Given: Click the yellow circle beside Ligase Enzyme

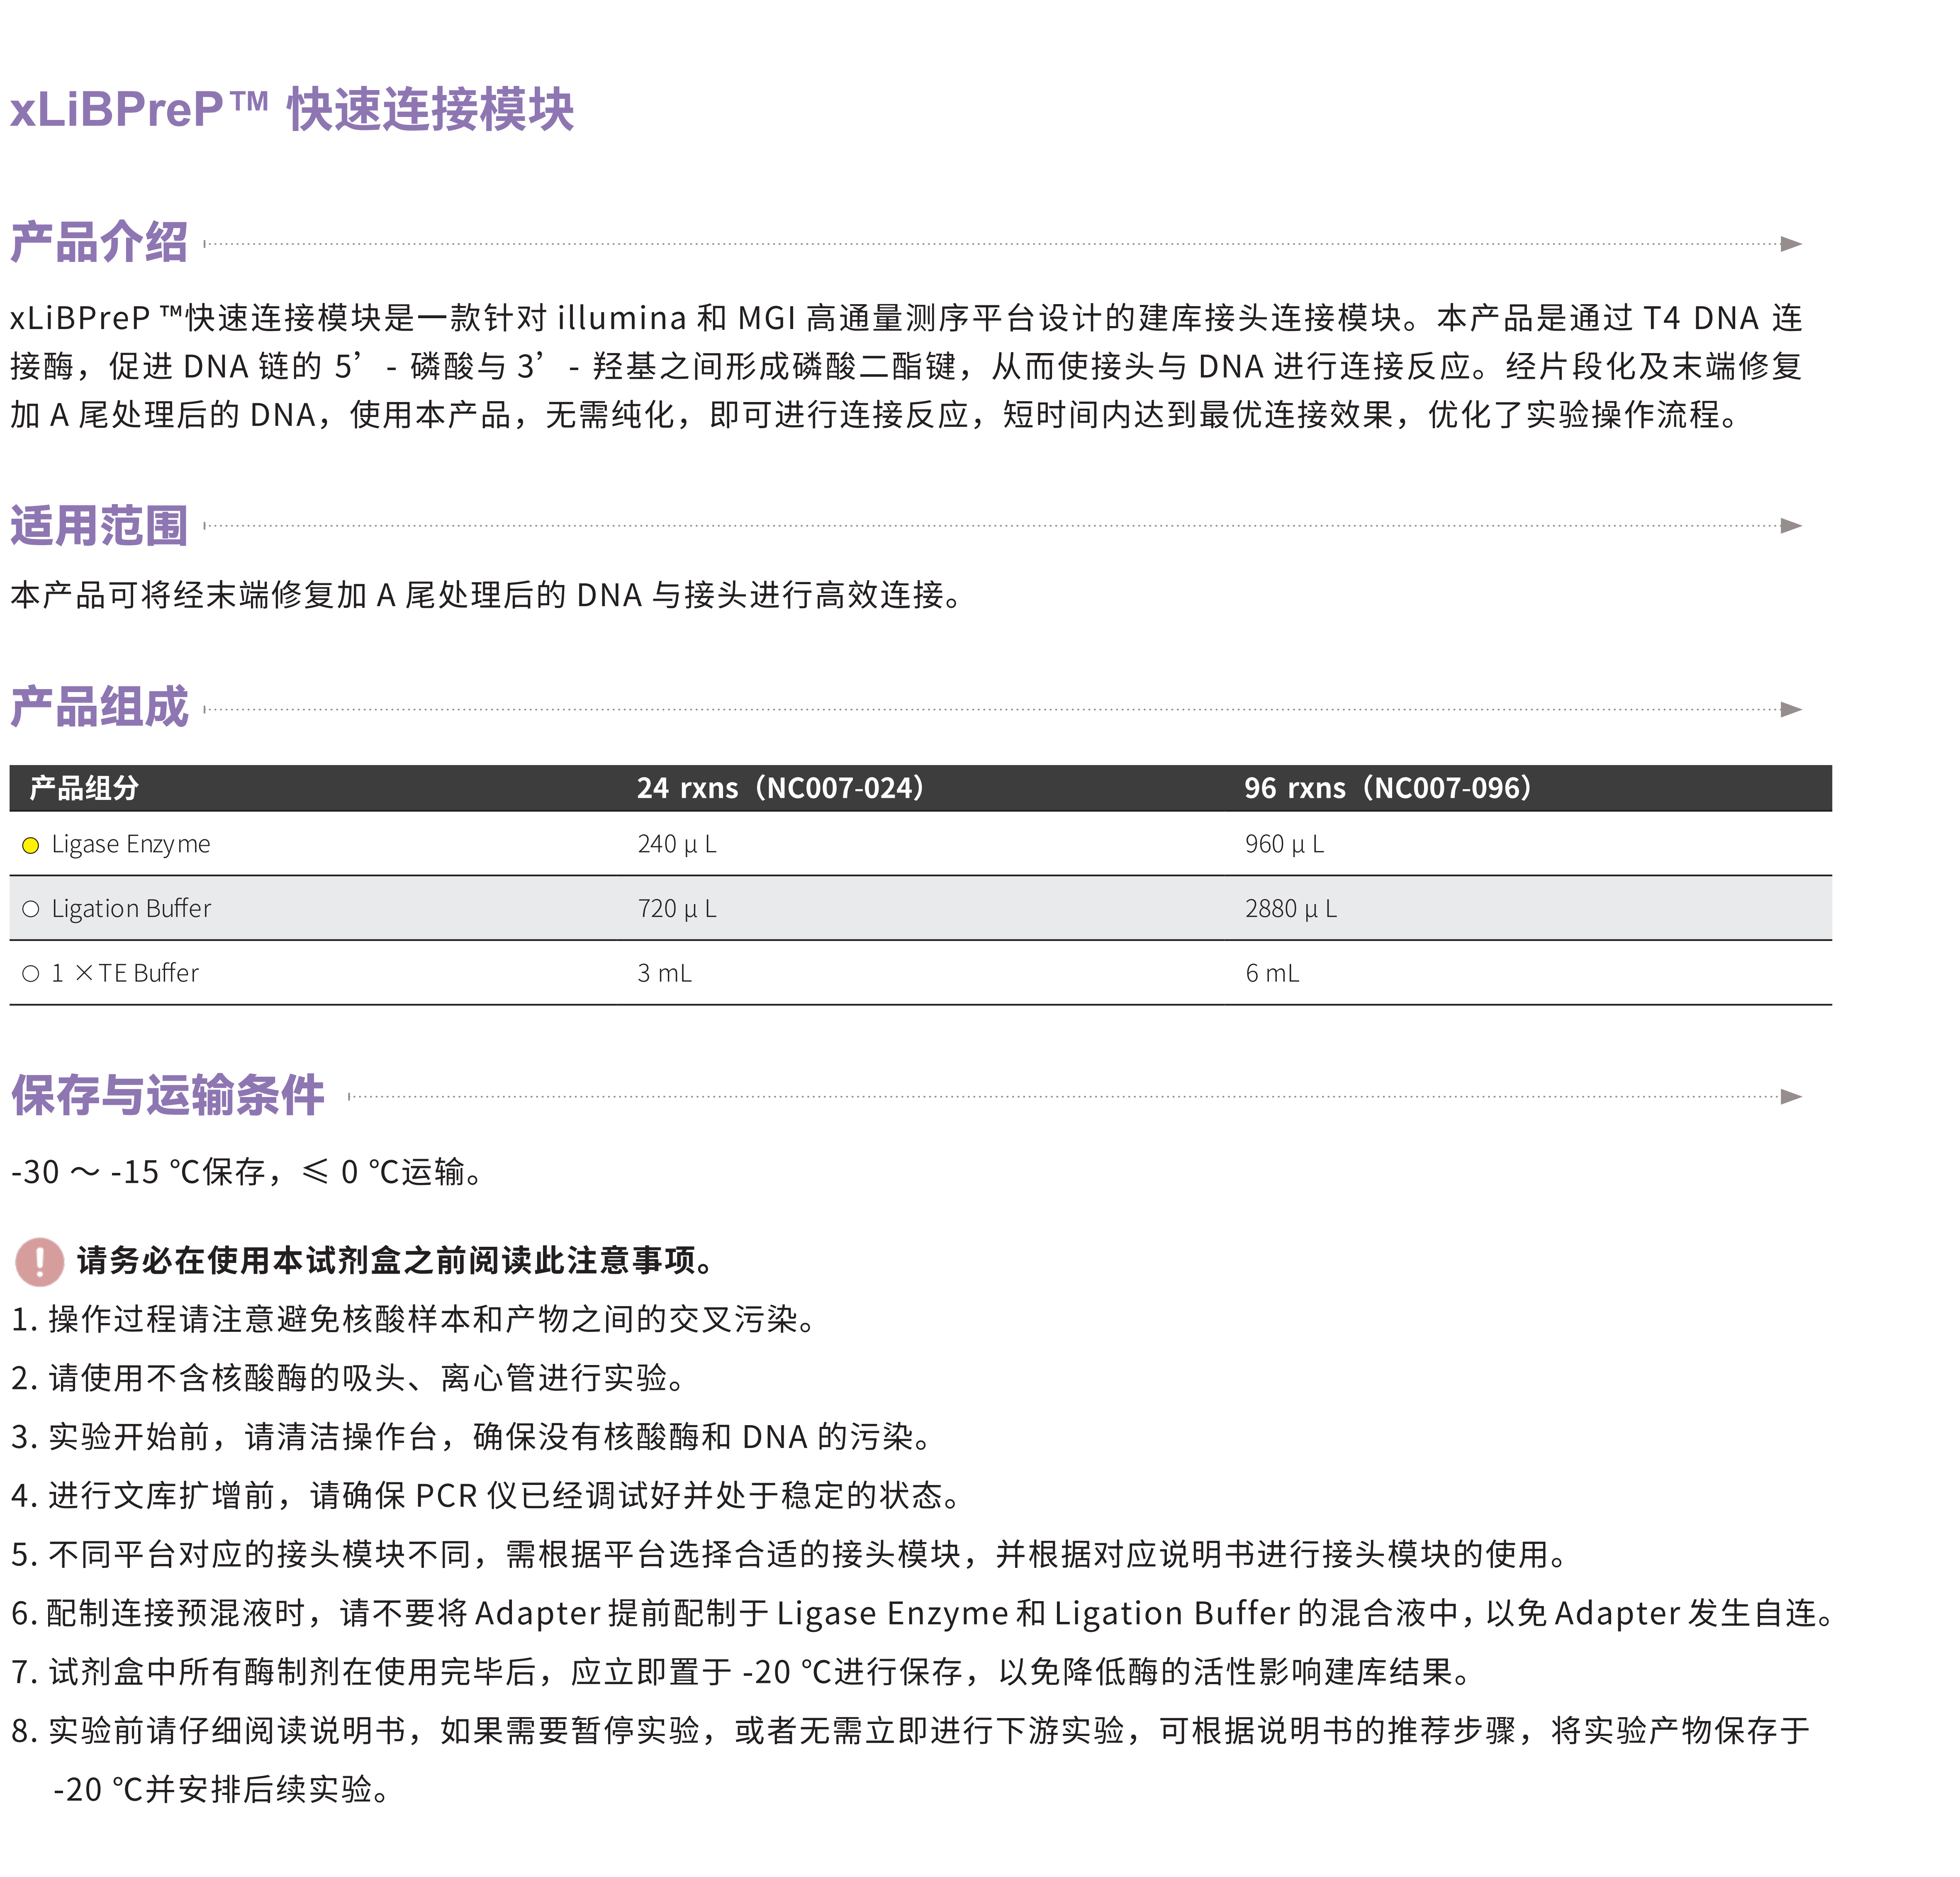Looking at the screenshot, I should point(31,845).
